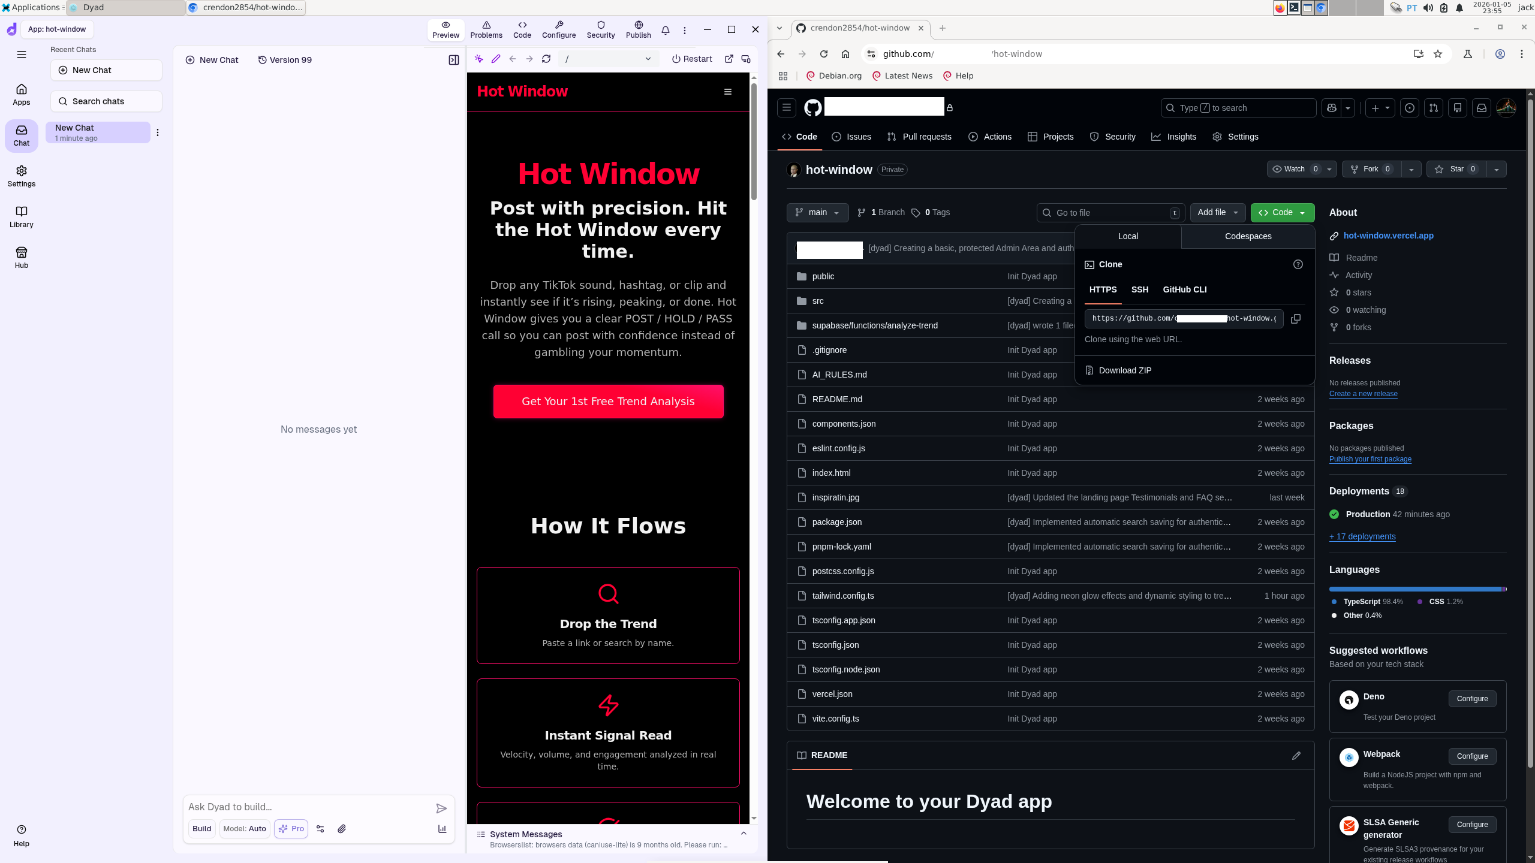Viewport: 1535px width, 863px height.
Task: Open the three-dot menu beside Publish
Action: (x=685, y=30)
